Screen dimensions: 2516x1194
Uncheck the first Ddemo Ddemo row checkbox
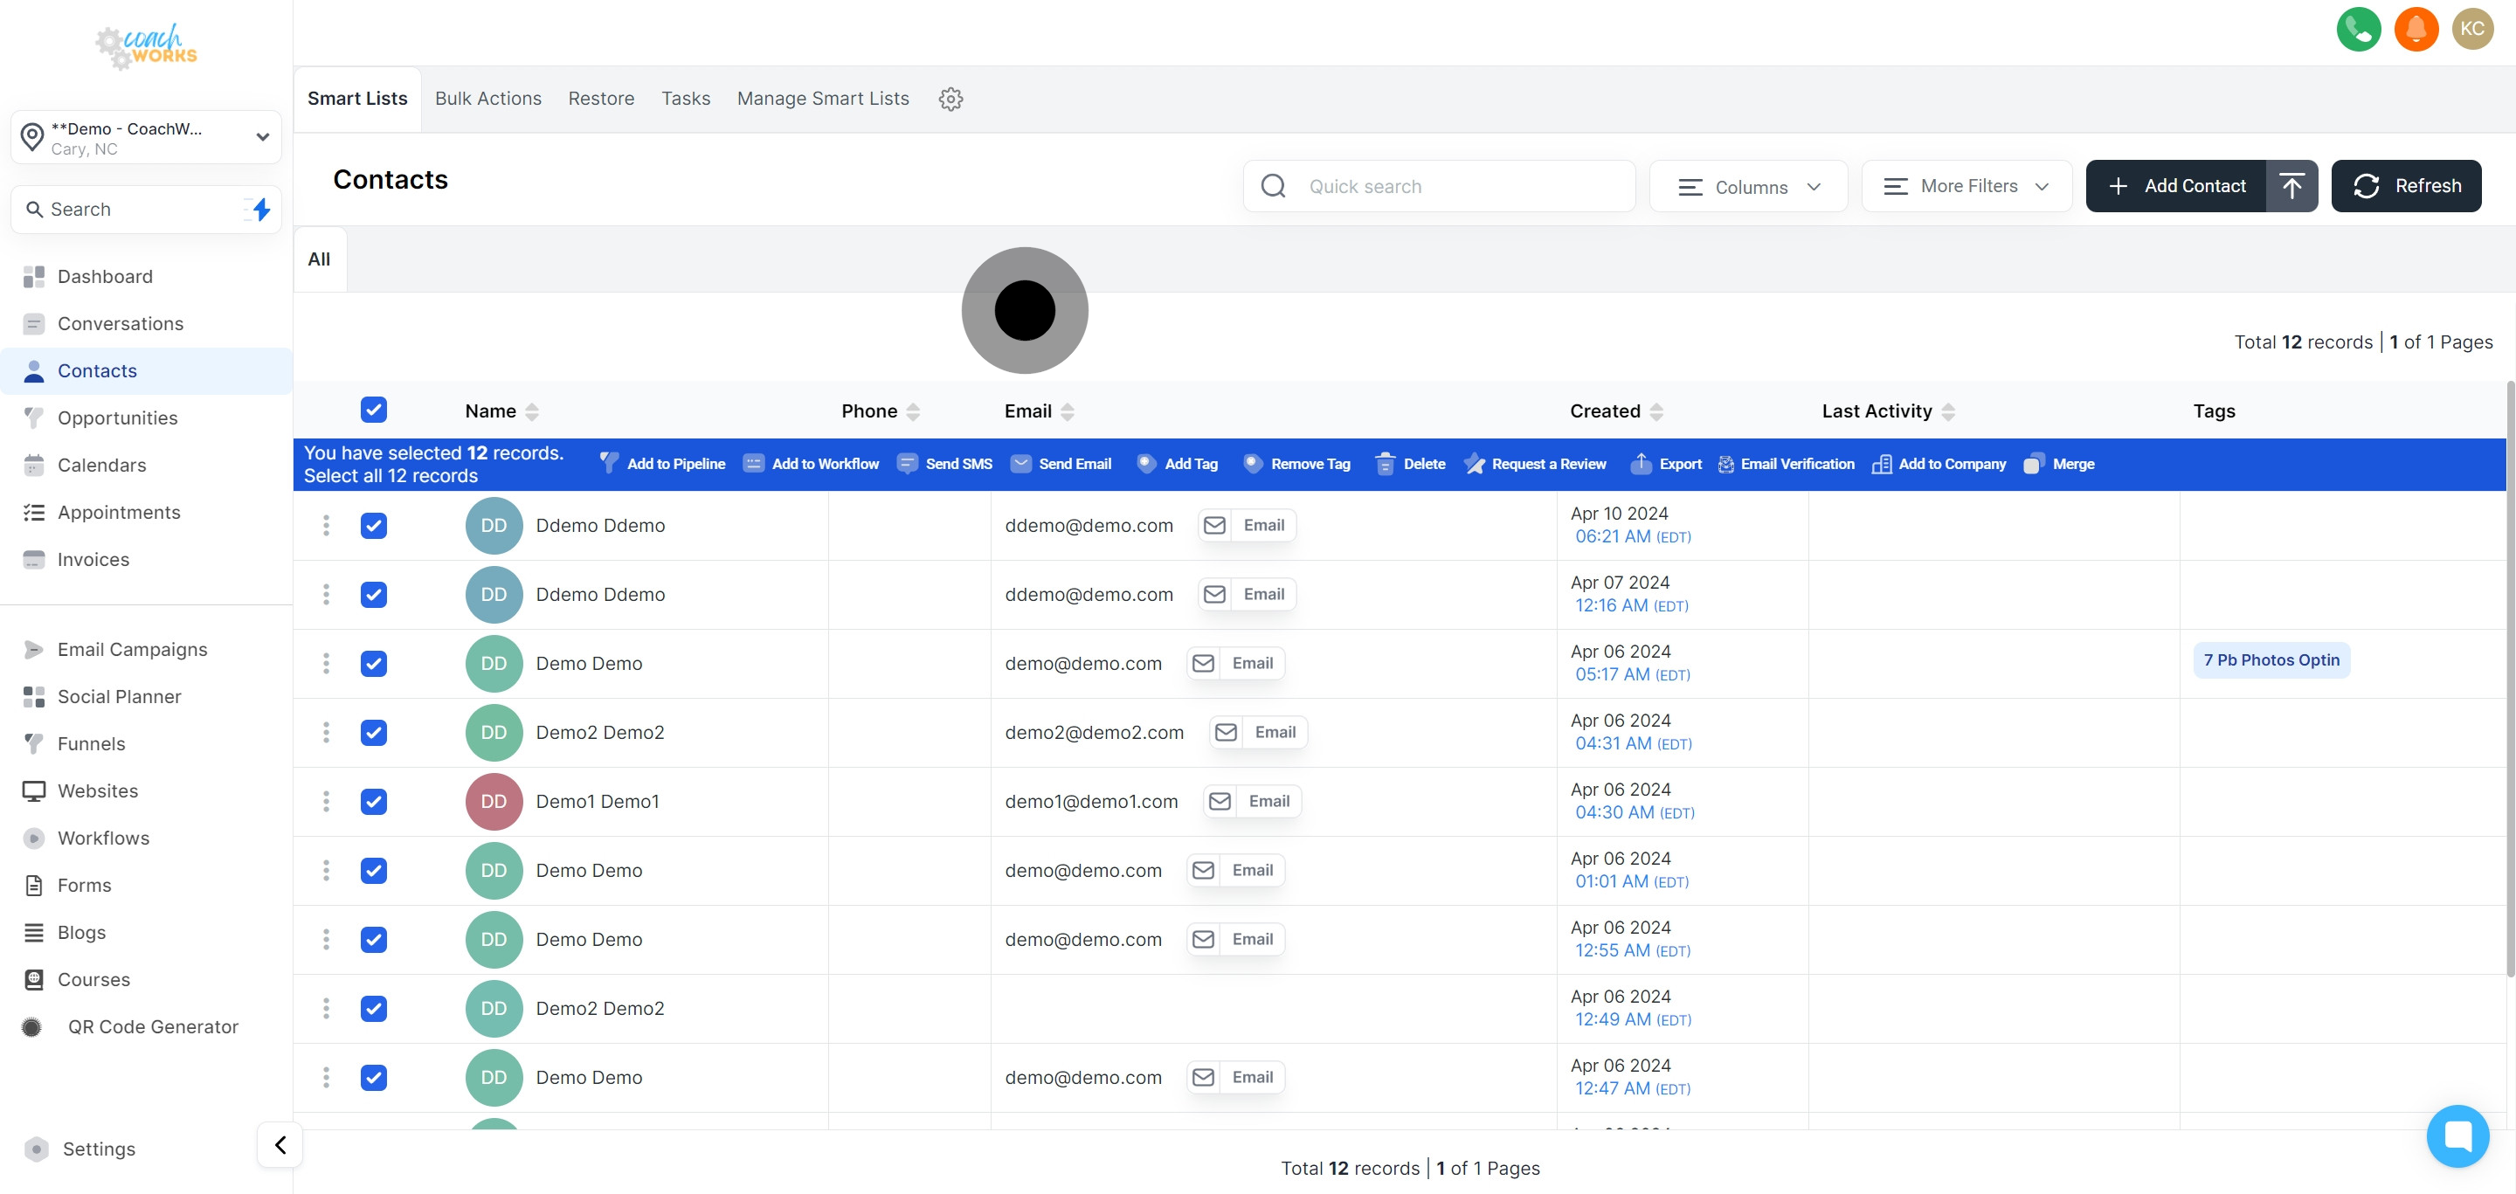(373, 525)
